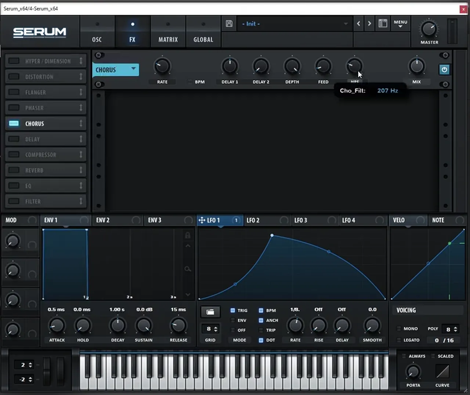Click the MASTER volume knob
This screenshot has width=470, height=395.
[x=429, y=29]
